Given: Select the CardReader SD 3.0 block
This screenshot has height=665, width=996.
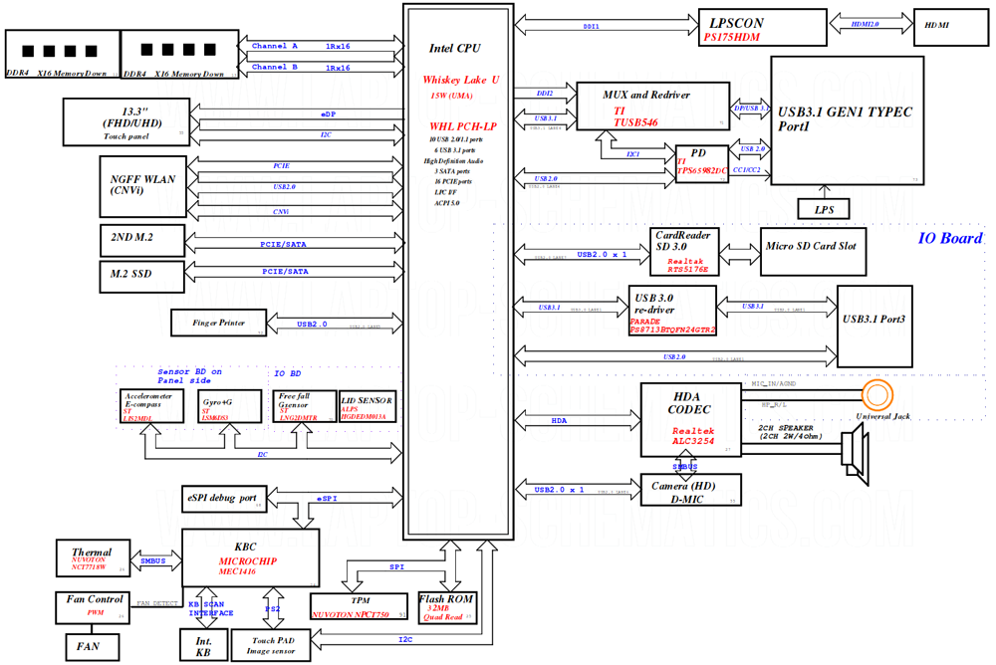Looking at the screenshot, I should 685,252.
